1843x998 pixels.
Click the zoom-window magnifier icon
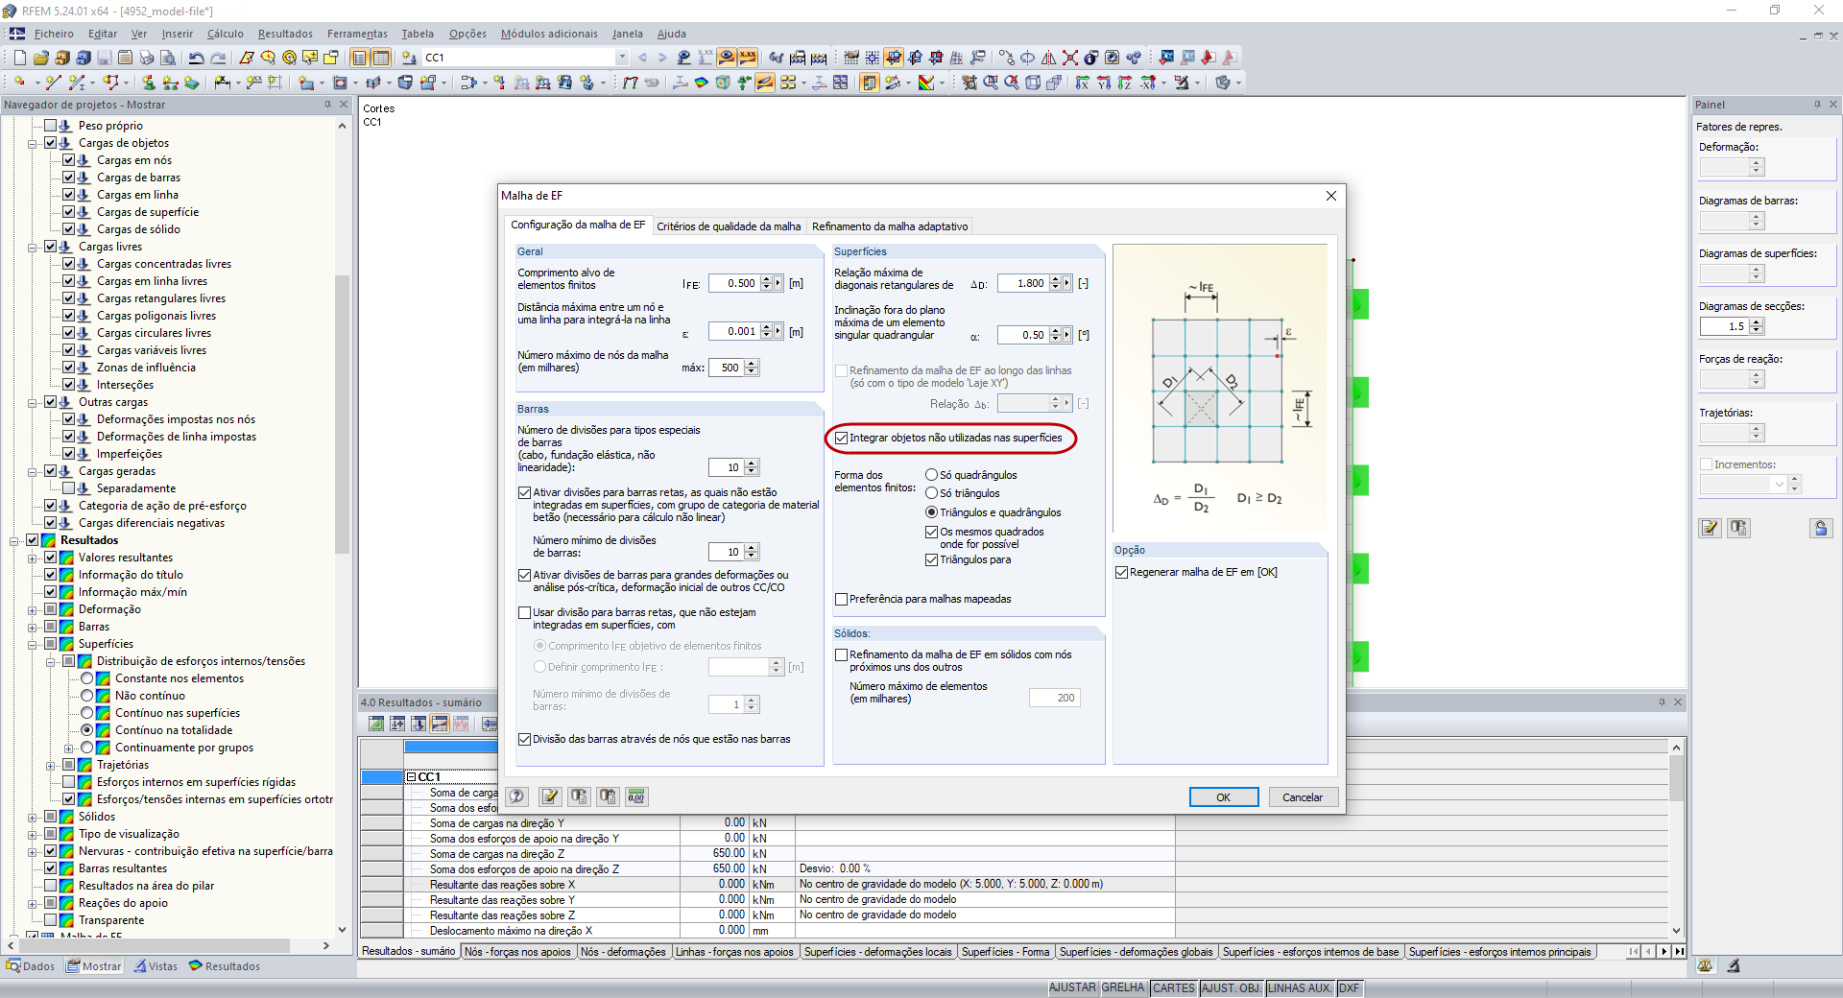click(x=991, y=83)
